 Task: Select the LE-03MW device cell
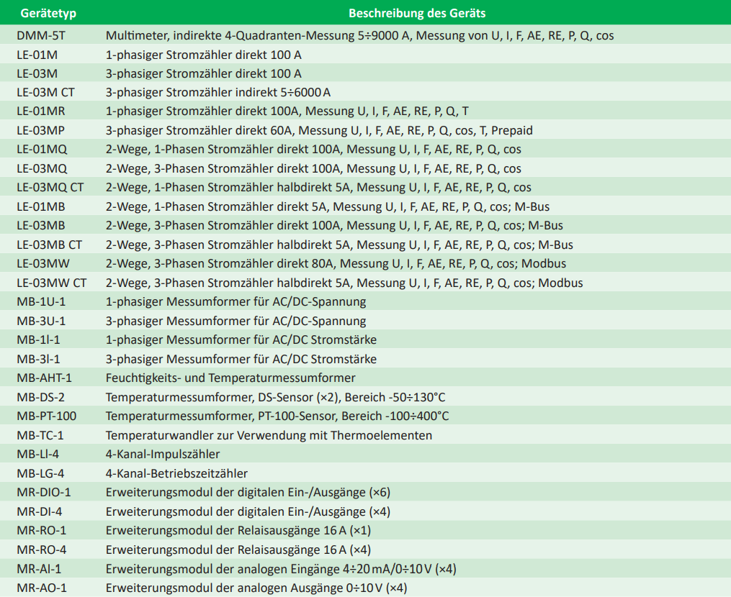point(43,263)
